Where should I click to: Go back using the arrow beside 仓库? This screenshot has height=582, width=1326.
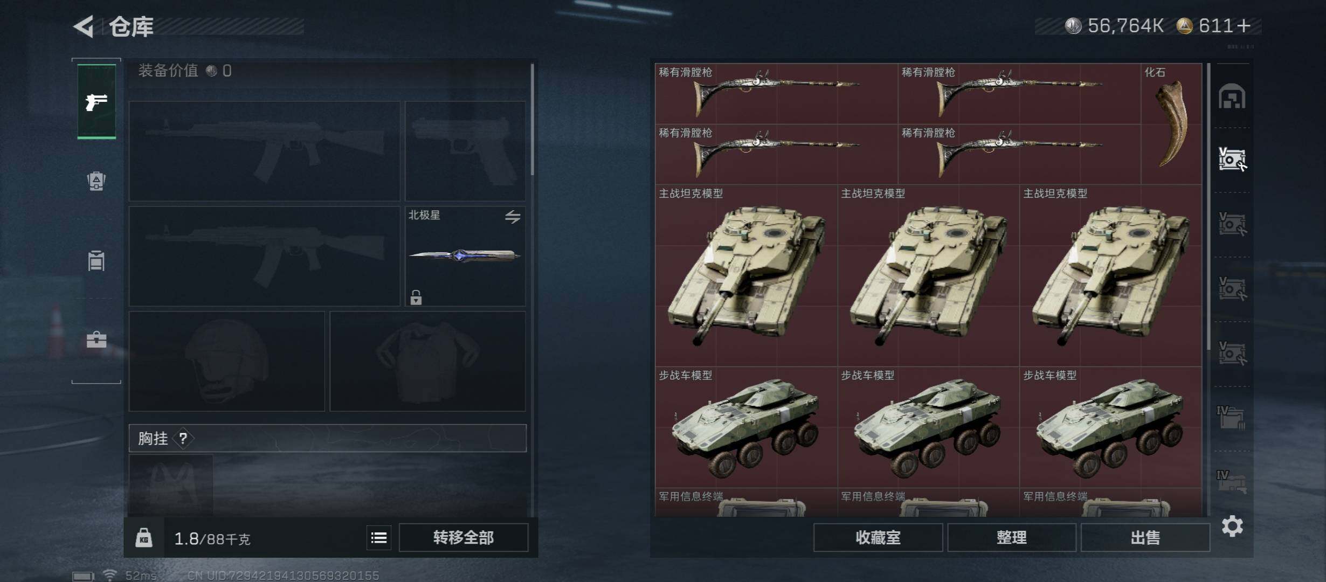(x=84, y=26)
